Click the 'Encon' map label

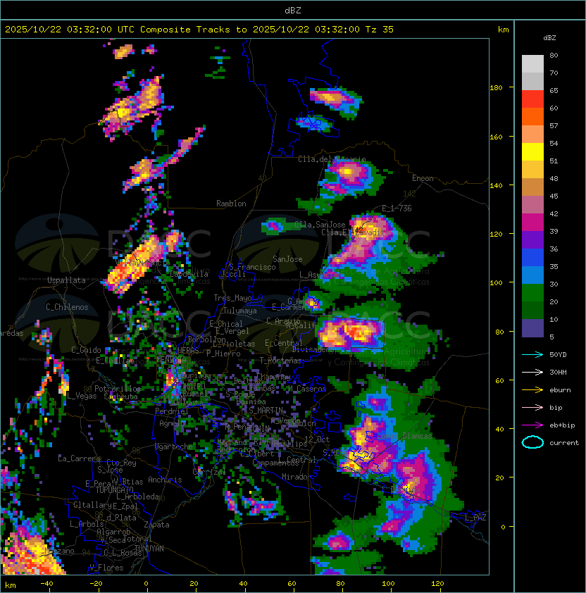click(x=423, y=178)
